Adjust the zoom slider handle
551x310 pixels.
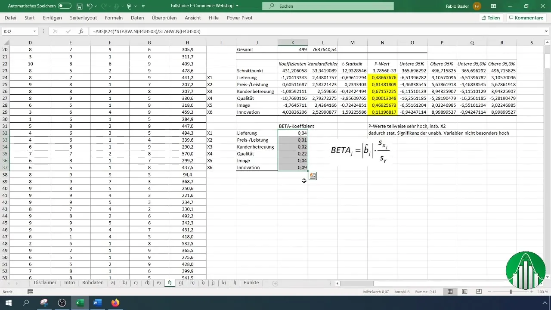click(x=511, y=292)
